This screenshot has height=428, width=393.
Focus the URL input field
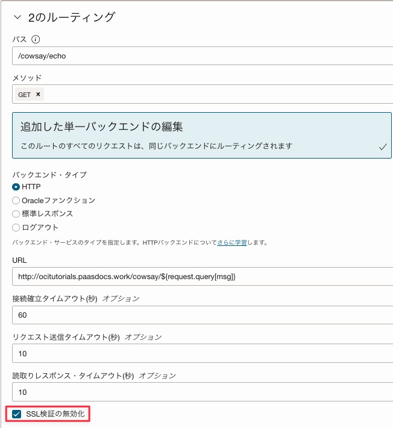[202, 276]
